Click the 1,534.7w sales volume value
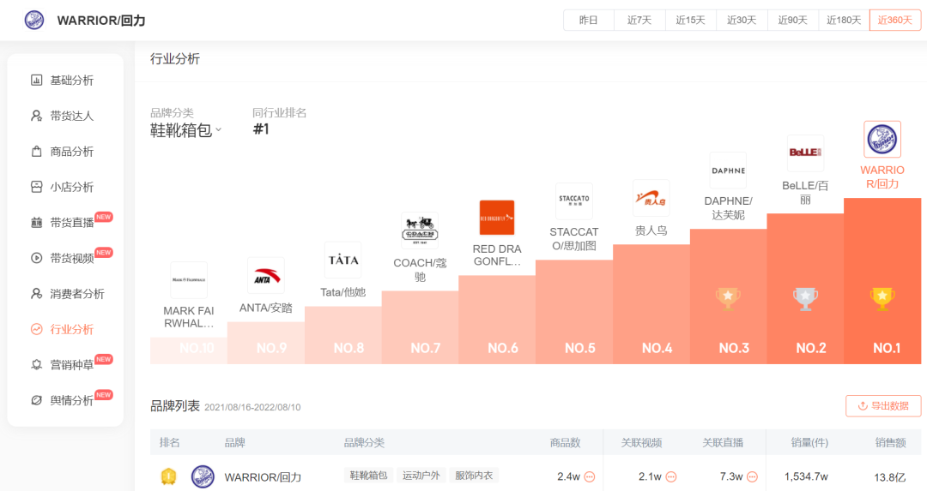The height and width of the screenshot is (491, 927). pyautogui.click(x=806, y=476)
